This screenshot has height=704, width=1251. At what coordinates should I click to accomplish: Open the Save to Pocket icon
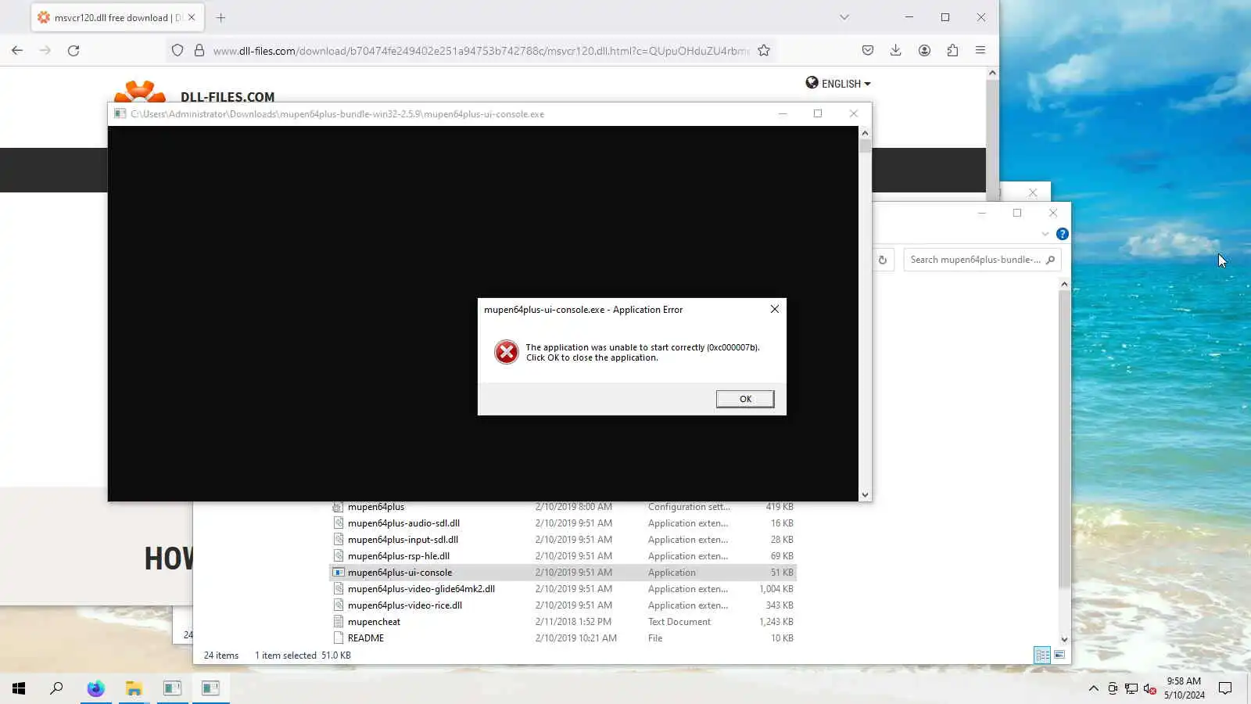[868, 50]
